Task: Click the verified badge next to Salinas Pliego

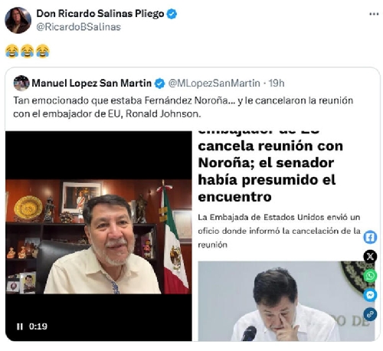Action: click(x=172, y=14)
